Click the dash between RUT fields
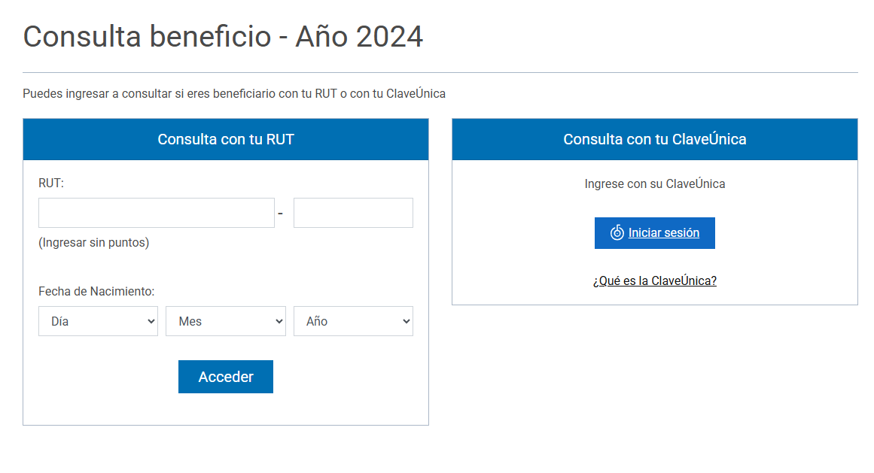The height and width of the screenshot is (473, 874). coord(280,214)
